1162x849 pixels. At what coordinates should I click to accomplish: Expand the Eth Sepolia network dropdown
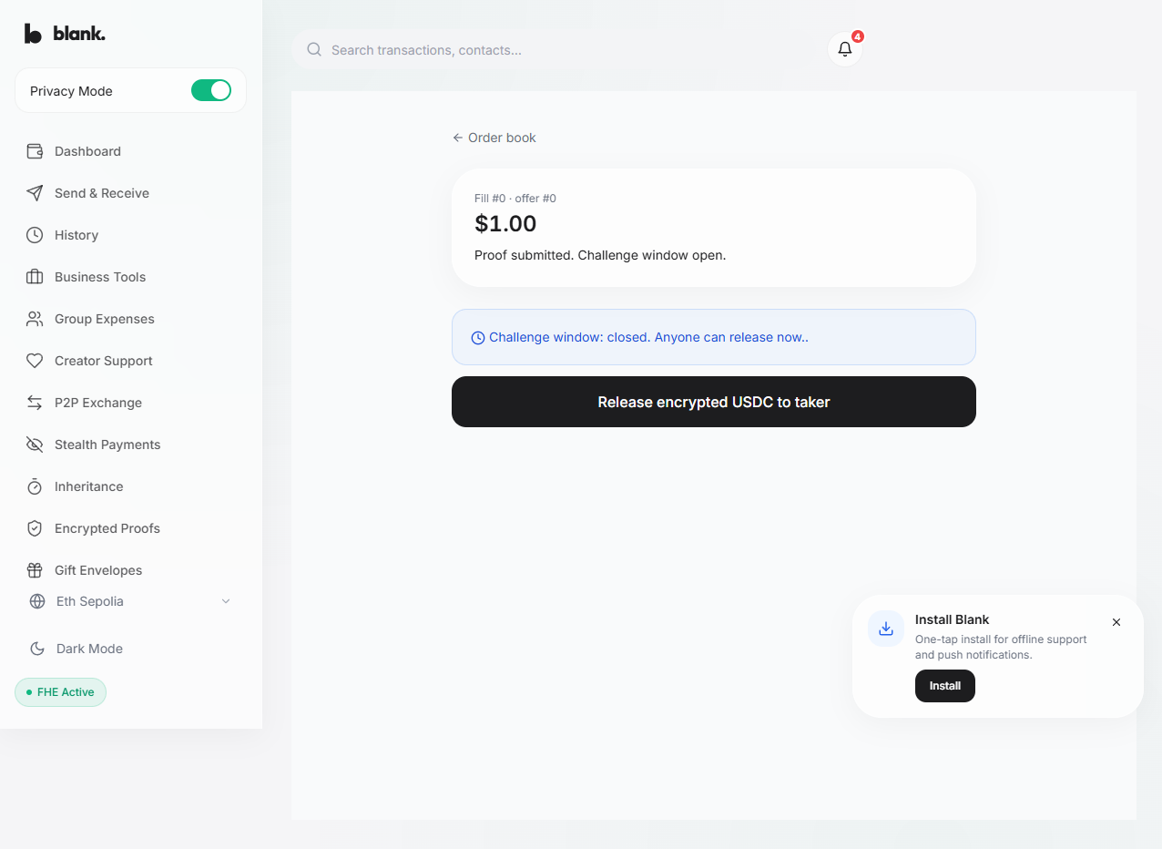131,601
